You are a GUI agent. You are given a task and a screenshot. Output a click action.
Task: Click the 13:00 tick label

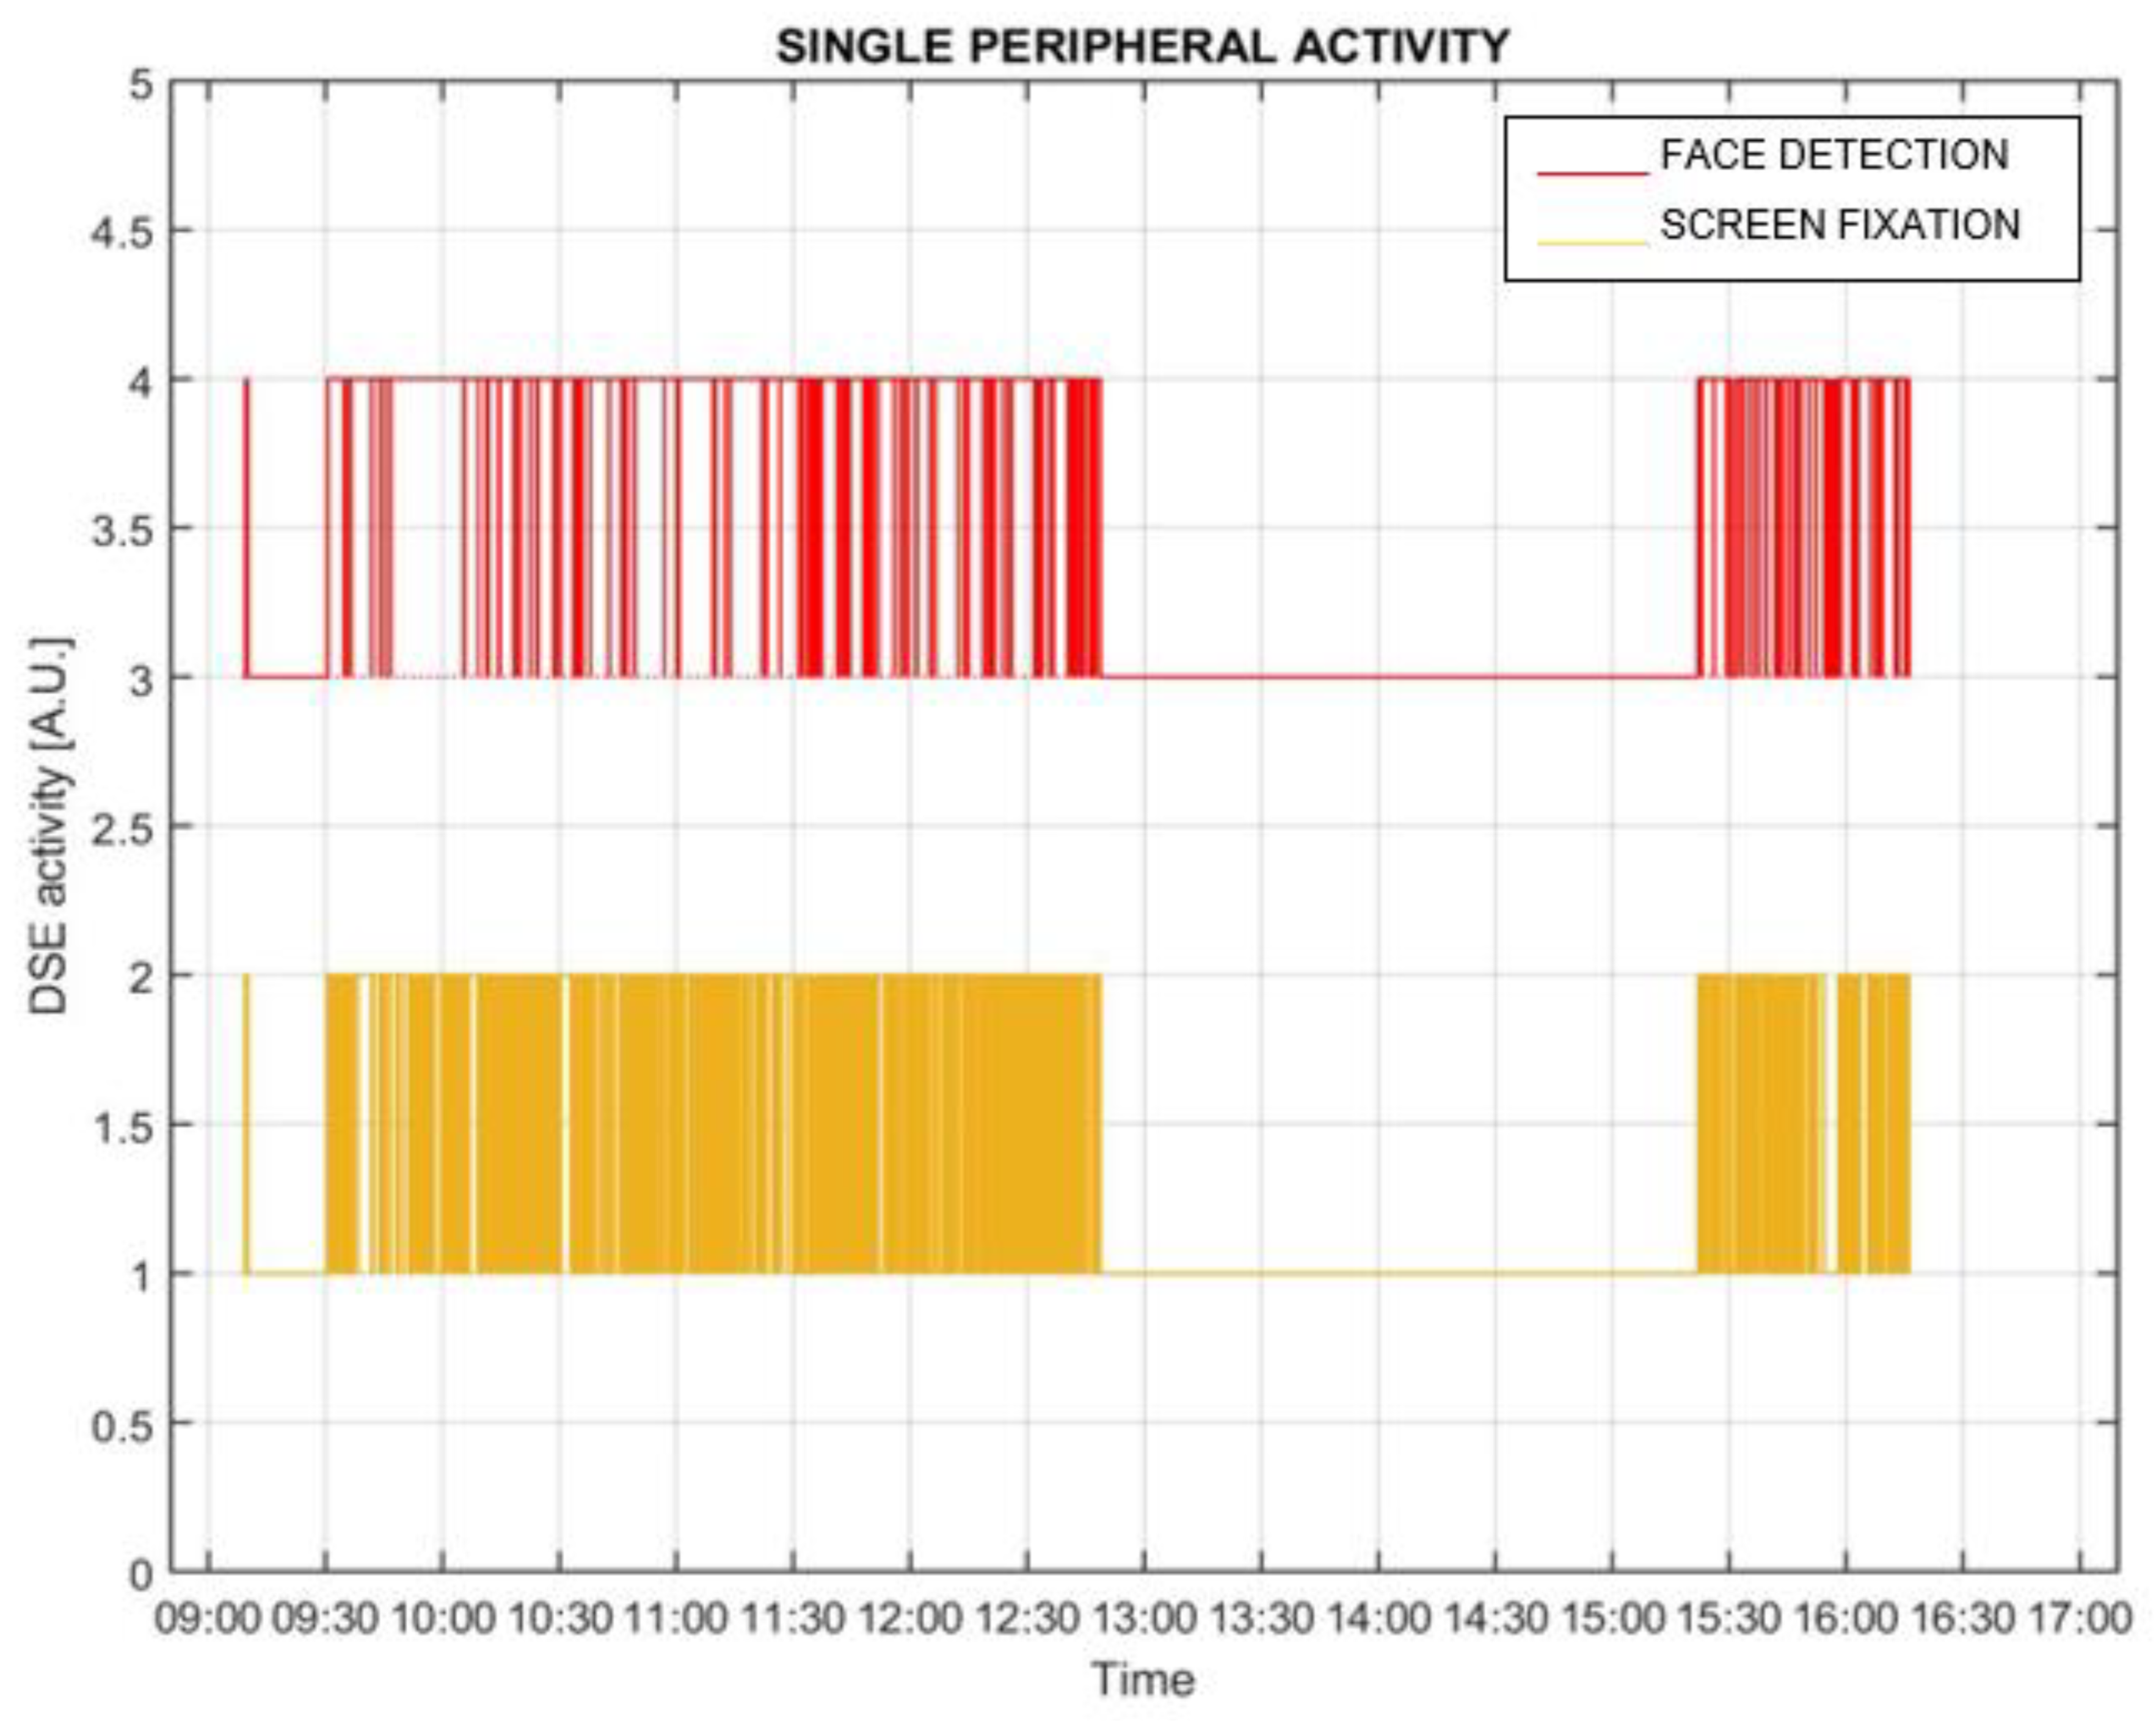1145,1618
